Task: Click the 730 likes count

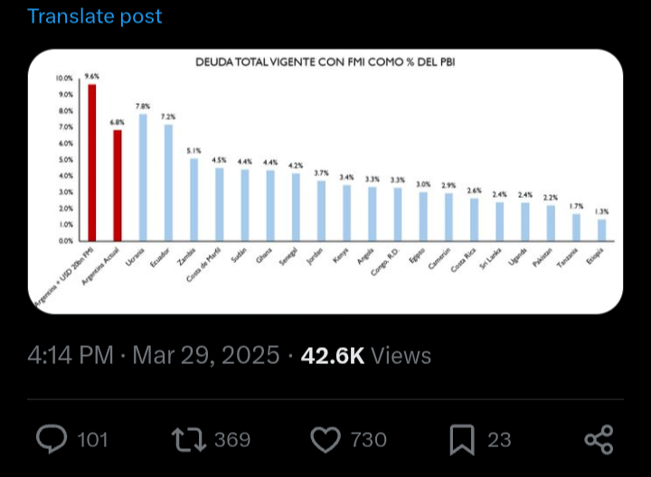Action: (x=369, y=440)
